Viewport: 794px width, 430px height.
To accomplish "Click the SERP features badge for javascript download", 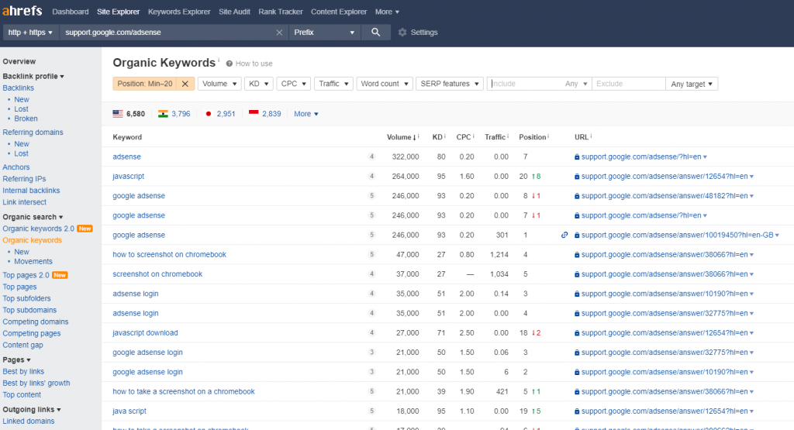I will (371, 333).
